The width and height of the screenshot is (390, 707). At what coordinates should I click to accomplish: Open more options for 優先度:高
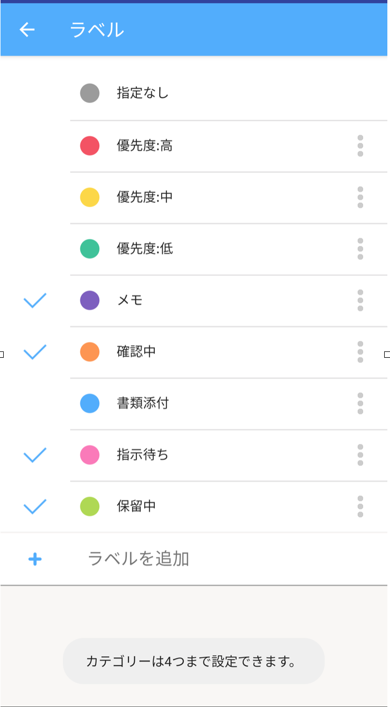(360, 146)
